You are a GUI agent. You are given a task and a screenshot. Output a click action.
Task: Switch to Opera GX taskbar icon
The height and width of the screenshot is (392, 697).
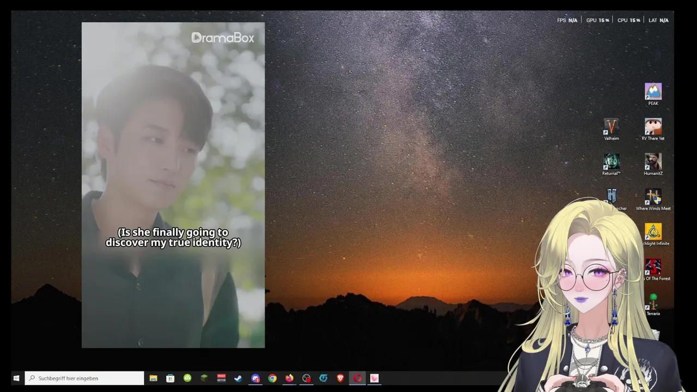coord(357,378)
